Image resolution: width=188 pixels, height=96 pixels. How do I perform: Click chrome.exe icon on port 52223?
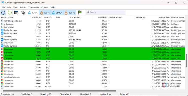pos(2,61)
